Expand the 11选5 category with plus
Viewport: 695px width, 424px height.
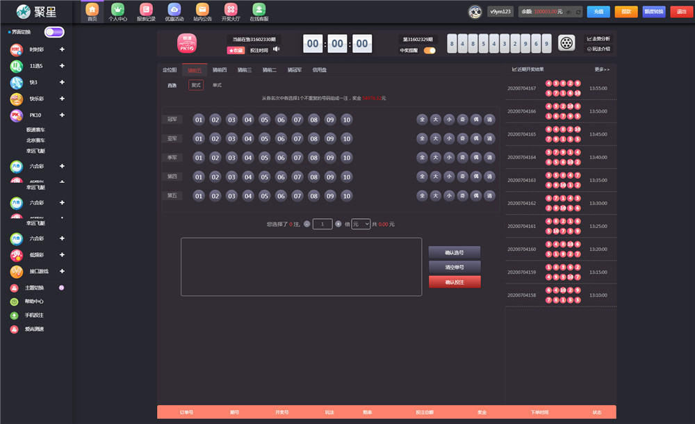tap(62, 66)
